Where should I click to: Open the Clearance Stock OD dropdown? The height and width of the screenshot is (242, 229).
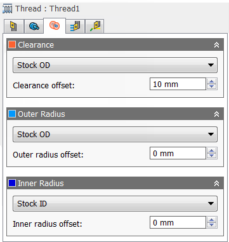115,65
